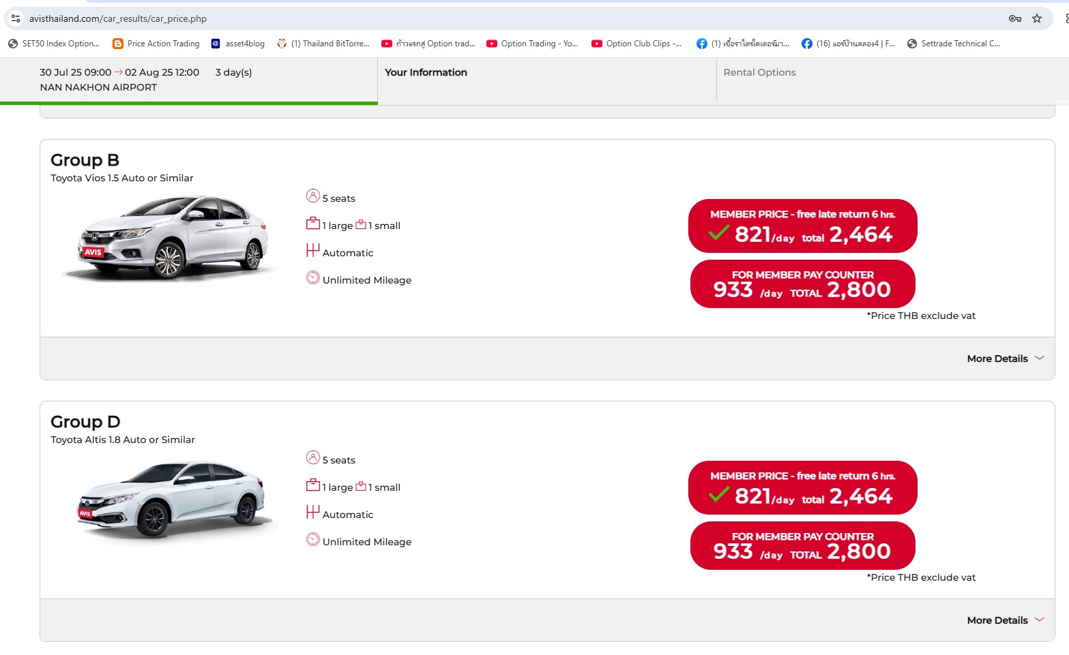The image size is (1069, 655).
Task: Click the mileage gauge icon in Group D
Action: pyautogui.click(x=313, y=539)
